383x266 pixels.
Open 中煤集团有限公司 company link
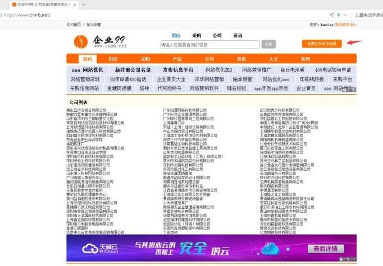click(274, 190)
